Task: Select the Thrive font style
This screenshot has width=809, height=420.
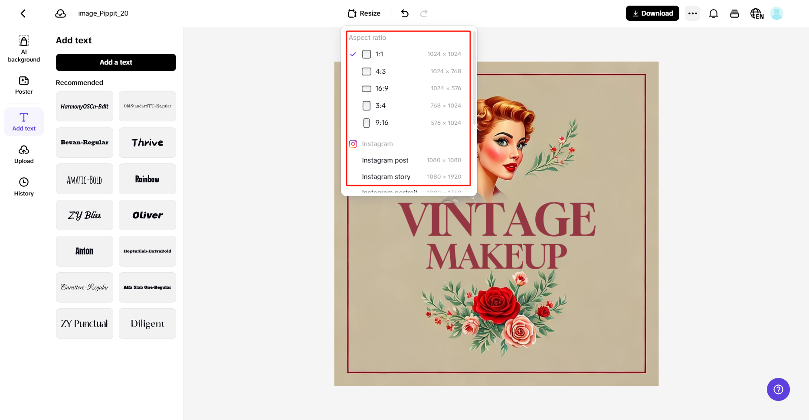Action: pos(147,142)
